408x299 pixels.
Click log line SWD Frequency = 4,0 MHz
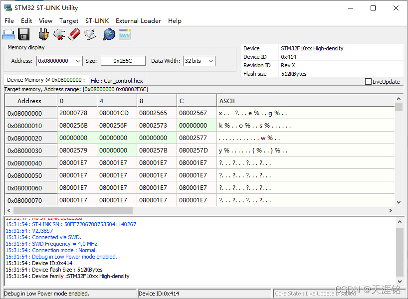52,244
